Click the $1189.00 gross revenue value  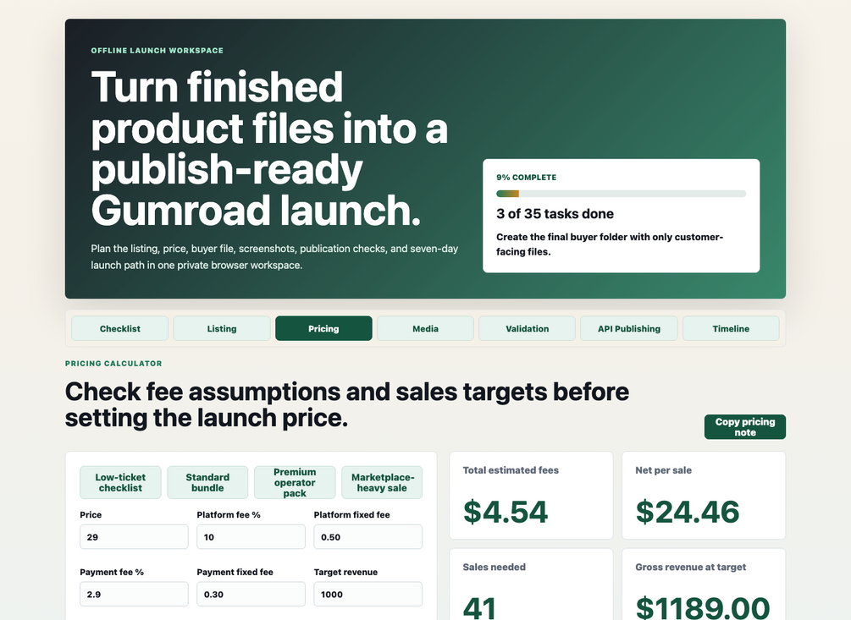(x=702, y=608)
